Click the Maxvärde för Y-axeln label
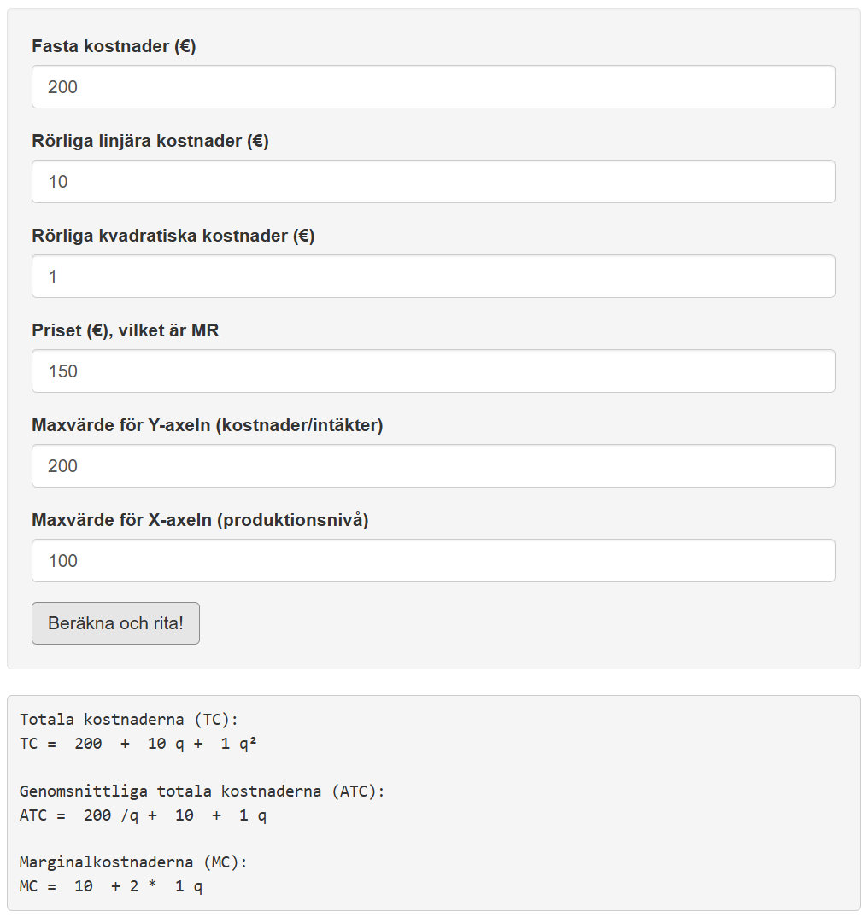Image resolution: width=868 pixels, height=917 pixels. pyautogui.click(x=208, y=425)
